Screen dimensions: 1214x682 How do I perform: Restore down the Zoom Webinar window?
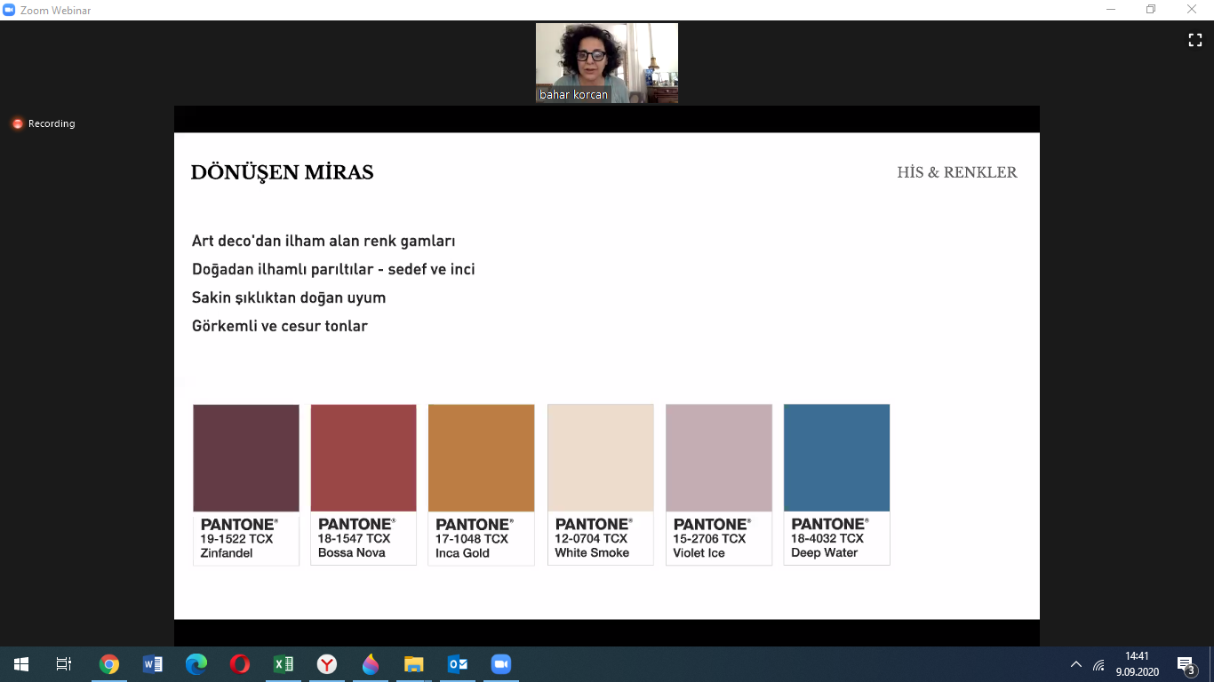(x=1151, y=10)
